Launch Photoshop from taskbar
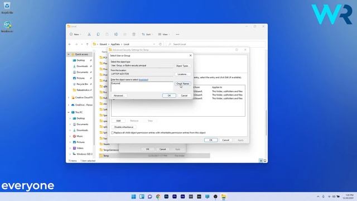This screenshot has width=357, height=201. (166, 197)
